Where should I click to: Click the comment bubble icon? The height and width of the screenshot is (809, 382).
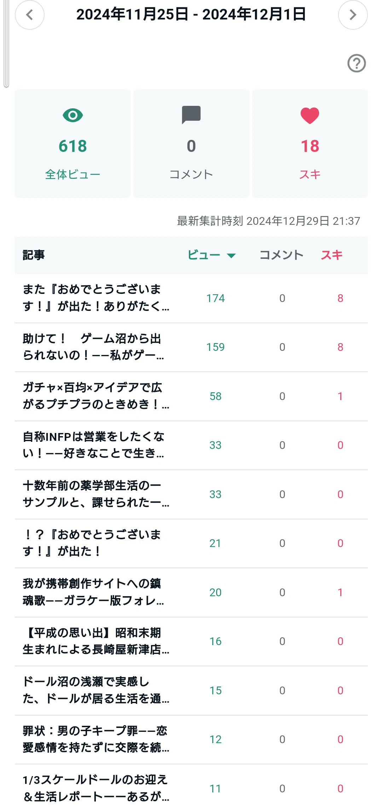pyautogui.click(x=191, y=115)
